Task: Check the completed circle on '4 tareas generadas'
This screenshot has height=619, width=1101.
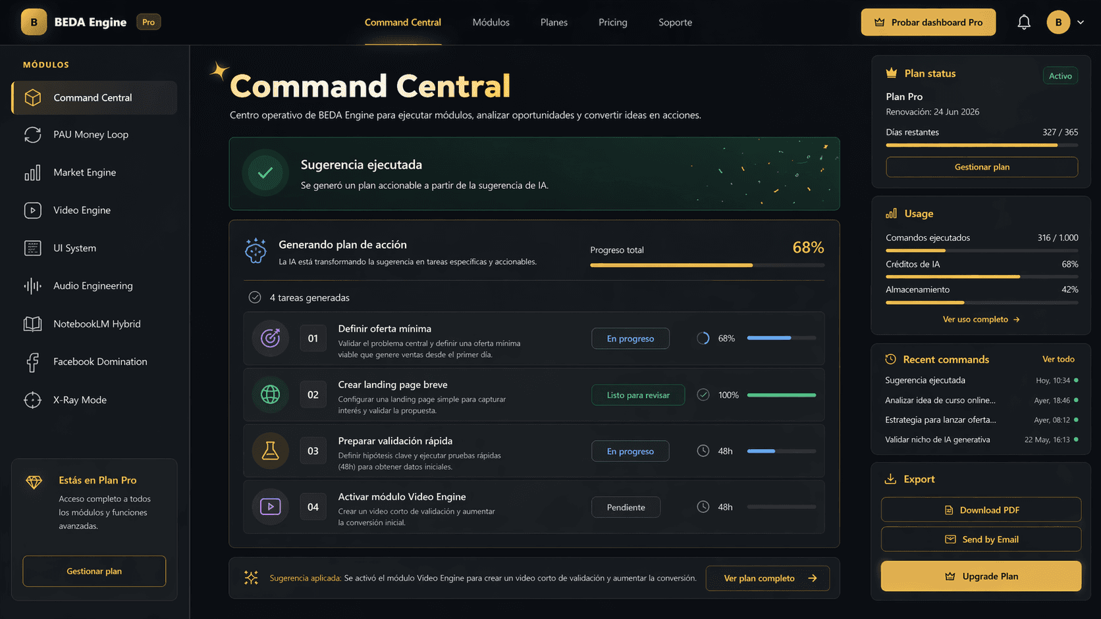Action: 255,297
